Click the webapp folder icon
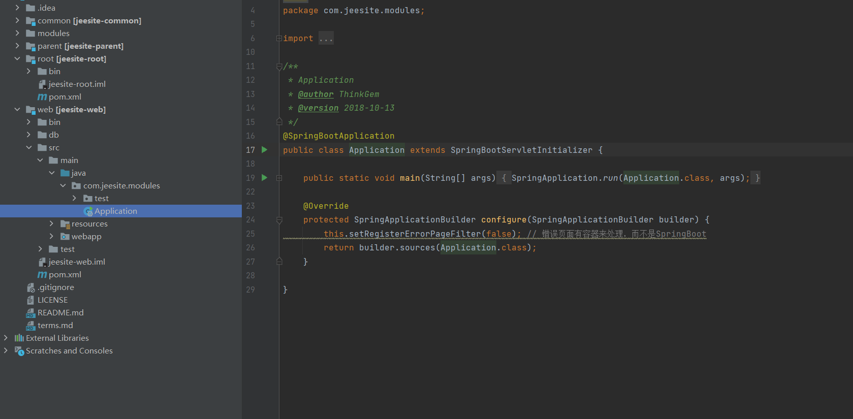 click(x=65, y=237)
